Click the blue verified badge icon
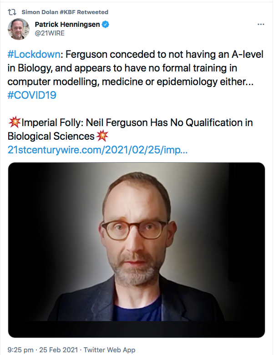The image size is (274, 355). (x=105, y=24)
